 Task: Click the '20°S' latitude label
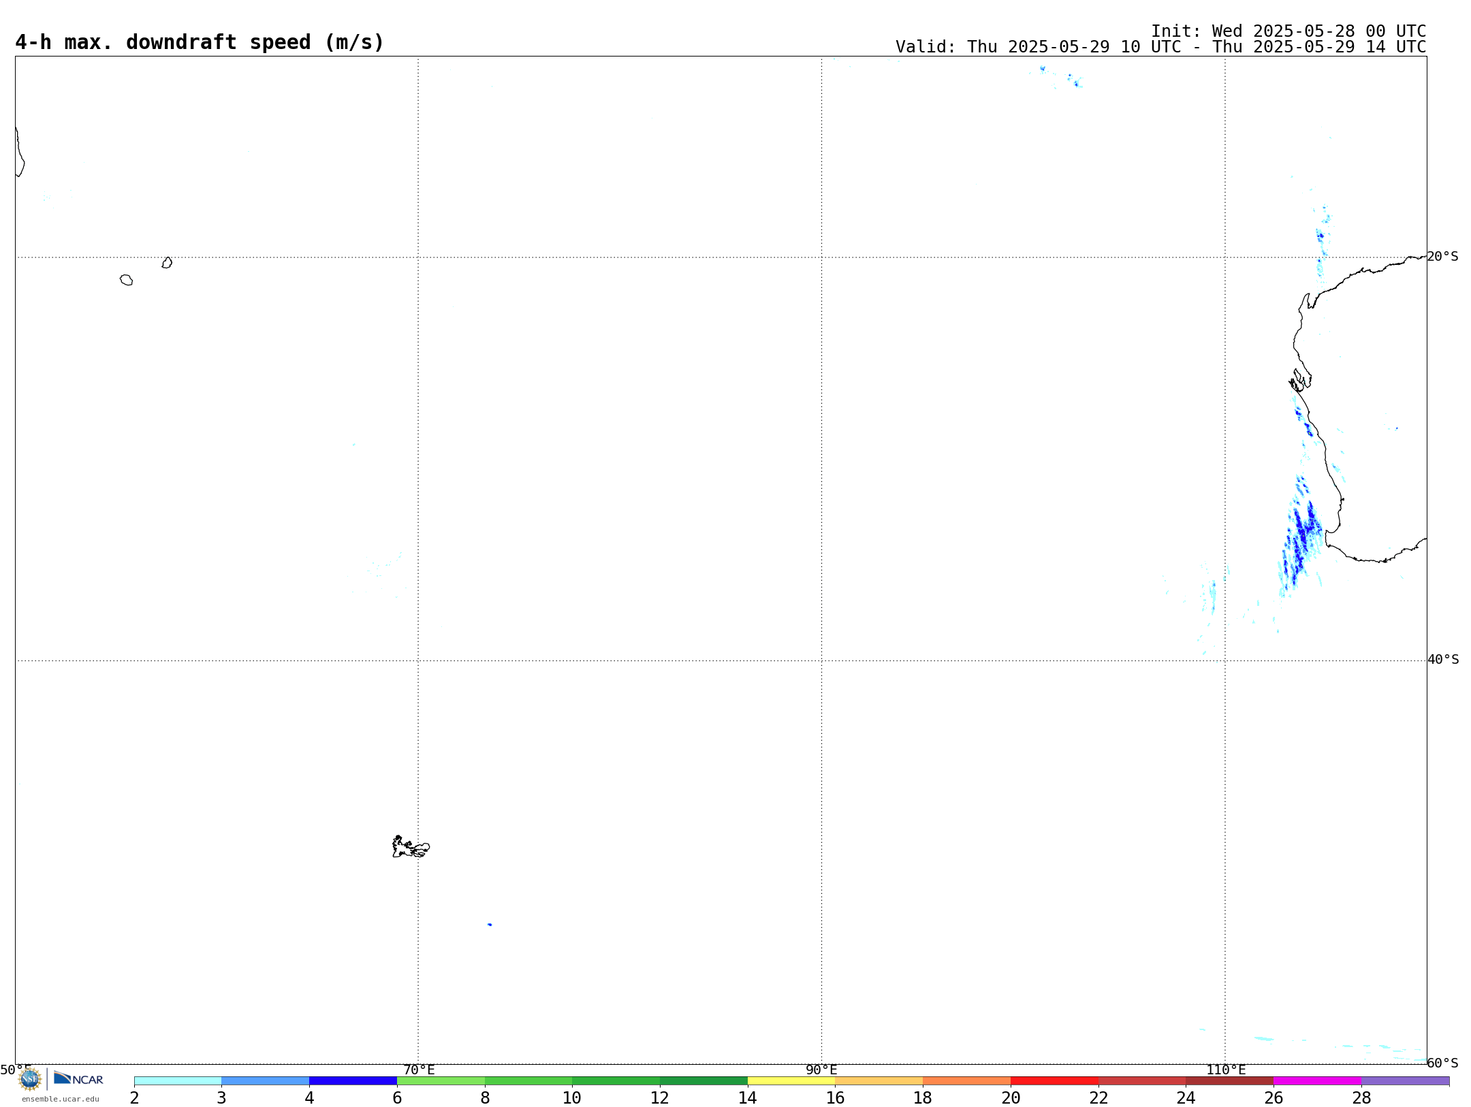1442,257
